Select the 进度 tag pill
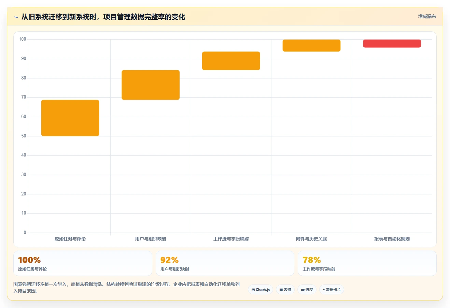 [x=307, y=290]
